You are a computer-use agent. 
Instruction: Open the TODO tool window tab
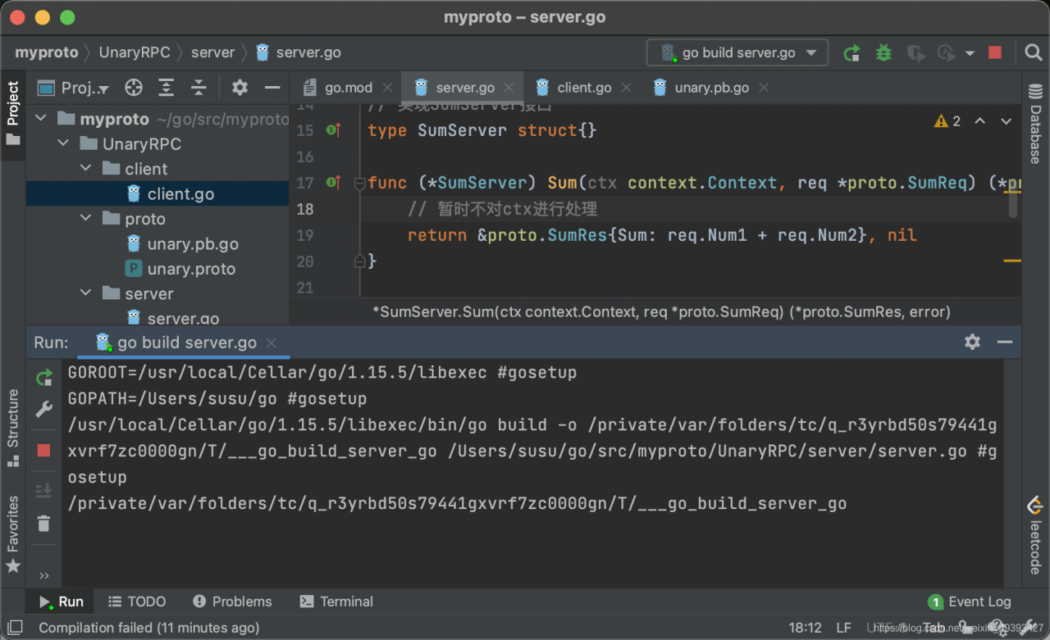pos(137,601)
